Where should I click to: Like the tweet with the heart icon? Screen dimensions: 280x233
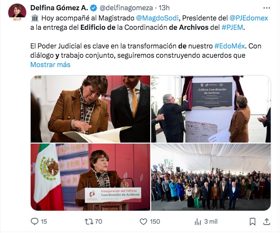[143, 222]
